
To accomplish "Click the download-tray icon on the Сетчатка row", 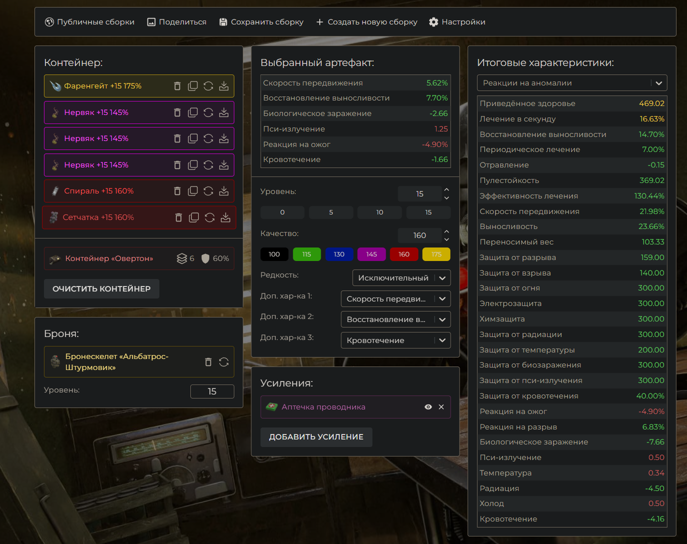I will 225,217.
